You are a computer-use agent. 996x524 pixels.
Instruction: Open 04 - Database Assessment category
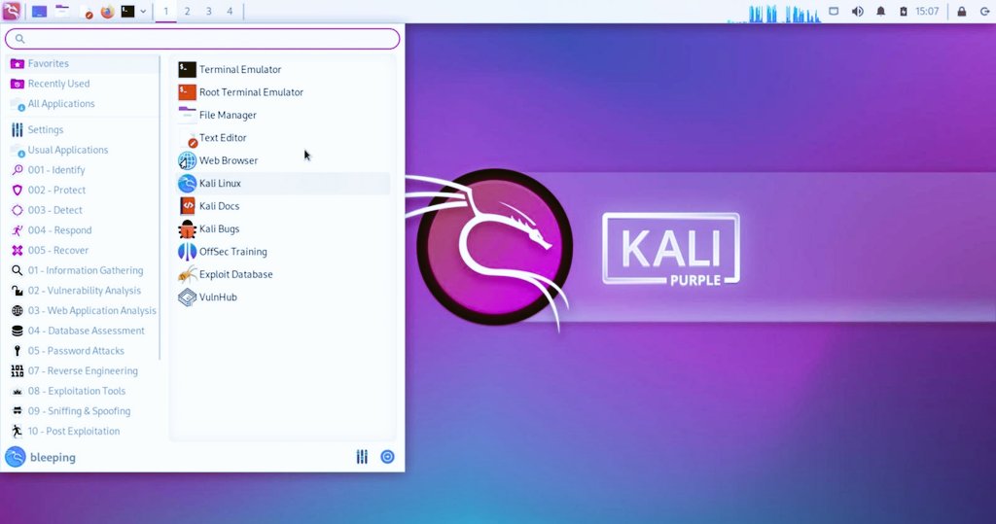pos(83,331)
